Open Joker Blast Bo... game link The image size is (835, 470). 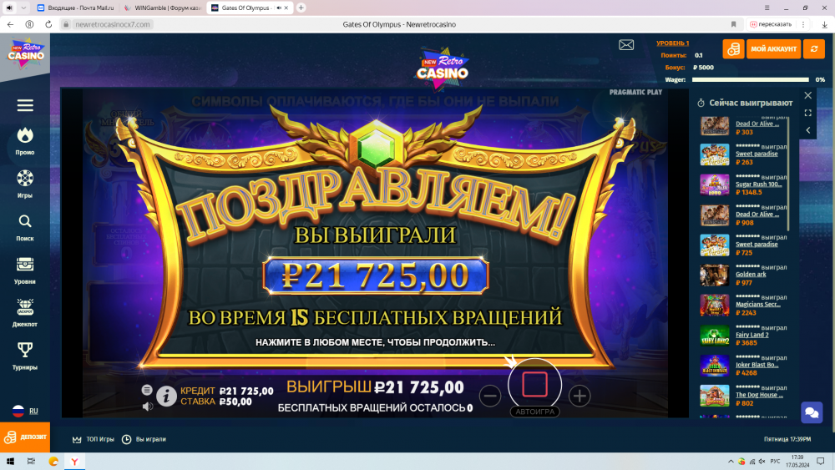757,365
